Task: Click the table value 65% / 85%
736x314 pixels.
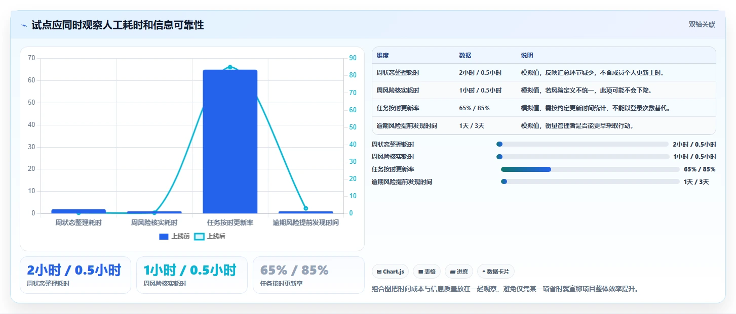Action: pos(474,108)
